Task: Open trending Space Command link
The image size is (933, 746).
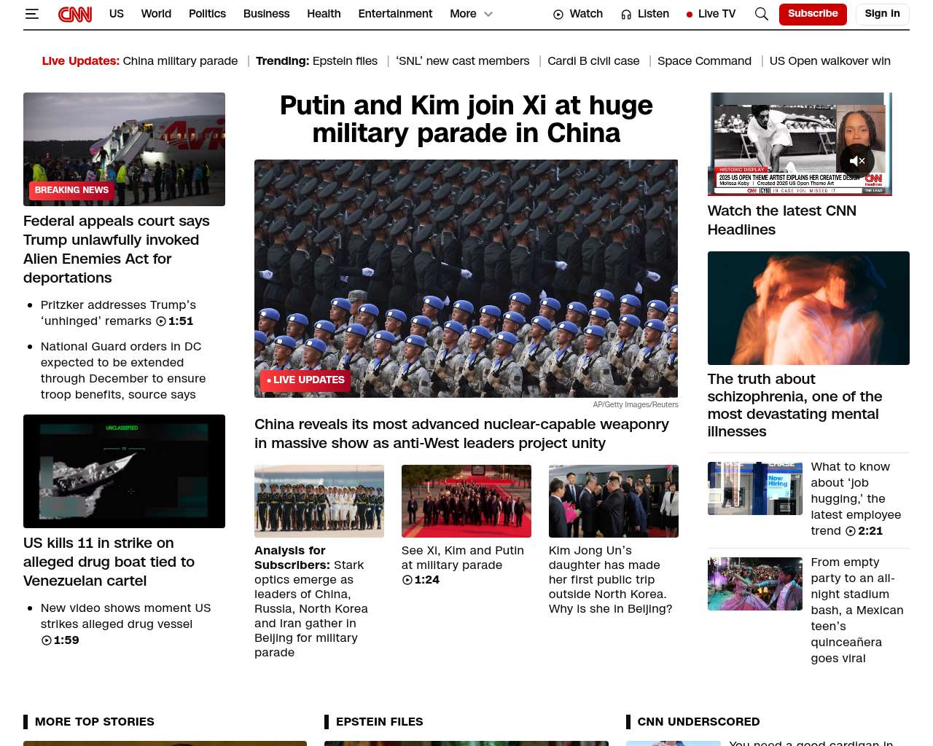Action: click(704, 61)
